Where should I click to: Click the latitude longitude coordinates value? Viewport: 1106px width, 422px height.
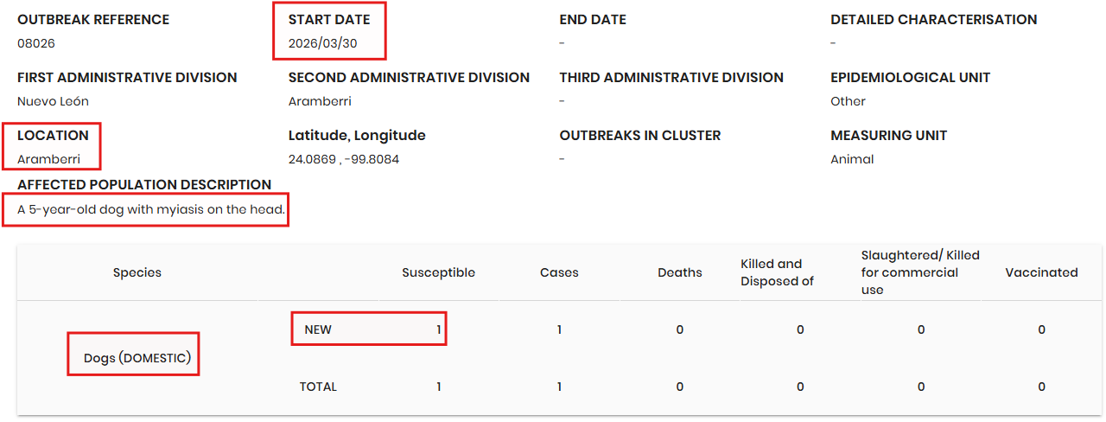(344, 159)
